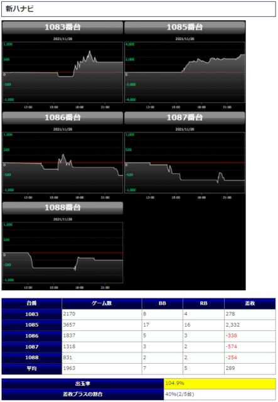Click the yellow 104.9% payout cell

click(x=220, y=384)
